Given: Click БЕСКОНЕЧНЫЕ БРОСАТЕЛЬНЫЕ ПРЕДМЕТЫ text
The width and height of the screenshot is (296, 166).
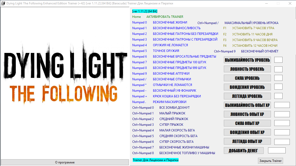Looking at the screenshot, I should 184,57.
